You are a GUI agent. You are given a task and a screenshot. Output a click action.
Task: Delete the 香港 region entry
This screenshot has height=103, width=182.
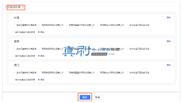click(x=169, y=41)
